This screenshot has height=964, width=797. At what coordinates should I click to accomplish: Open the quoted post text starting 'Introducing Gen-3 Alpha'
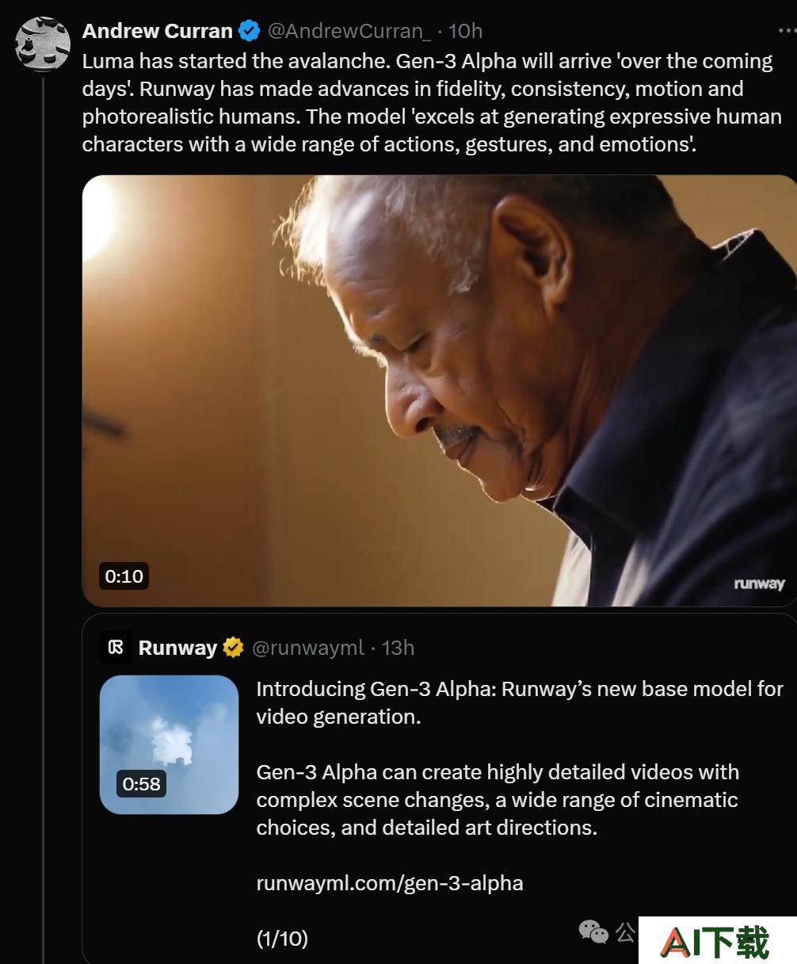click(520, 702)
